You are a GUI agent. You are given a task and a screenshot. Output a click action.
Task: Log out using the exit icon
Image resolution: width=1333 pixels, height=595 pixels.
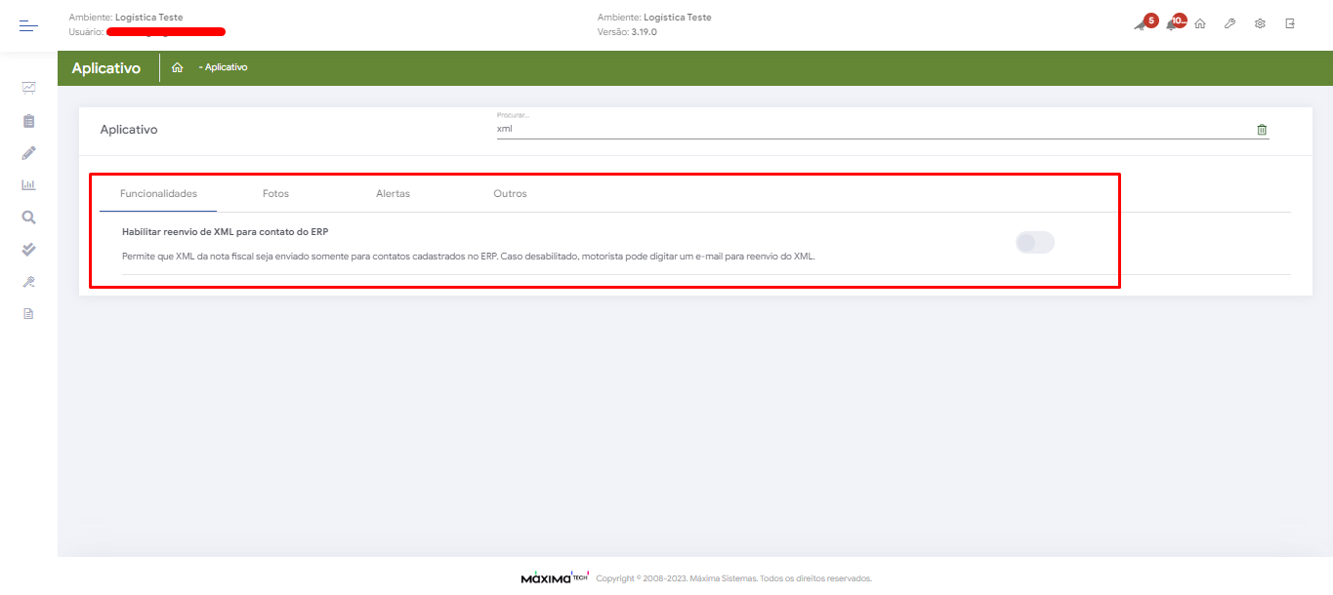tap(1290, 24)
